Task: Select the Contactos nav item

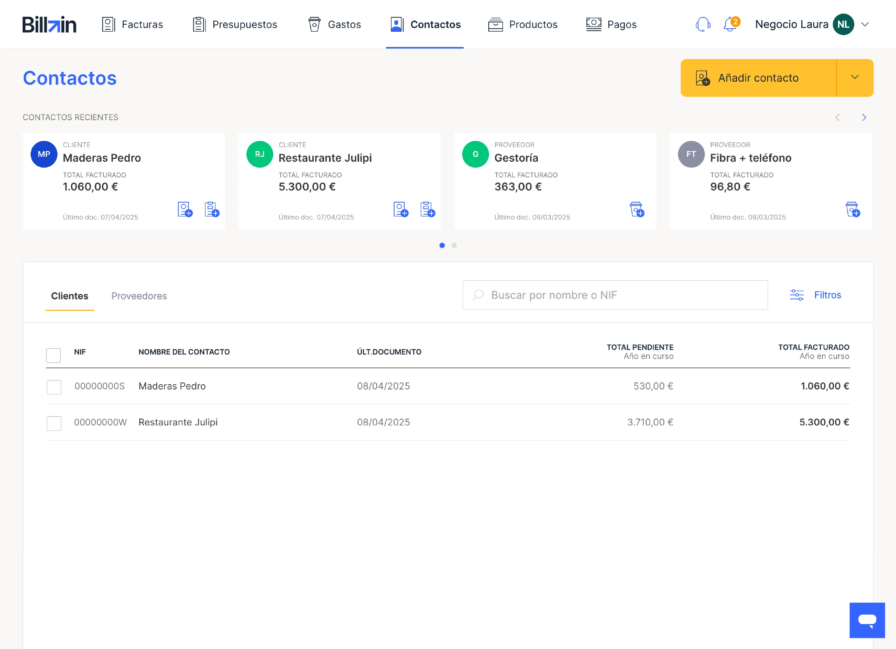Action: pyautogui.click(x=425, y=24)
